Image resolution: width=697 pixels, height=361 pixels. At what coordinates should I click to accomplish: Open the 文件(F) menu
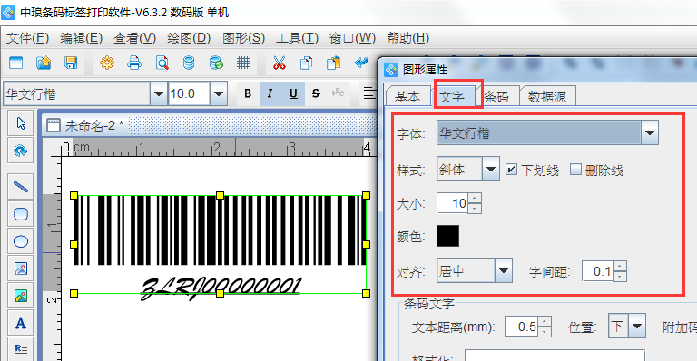tap(27, 38)
